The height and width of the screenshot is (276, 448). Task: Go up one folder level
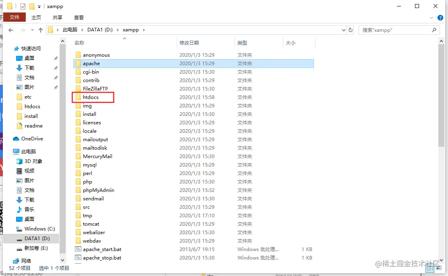pos(41,30)
